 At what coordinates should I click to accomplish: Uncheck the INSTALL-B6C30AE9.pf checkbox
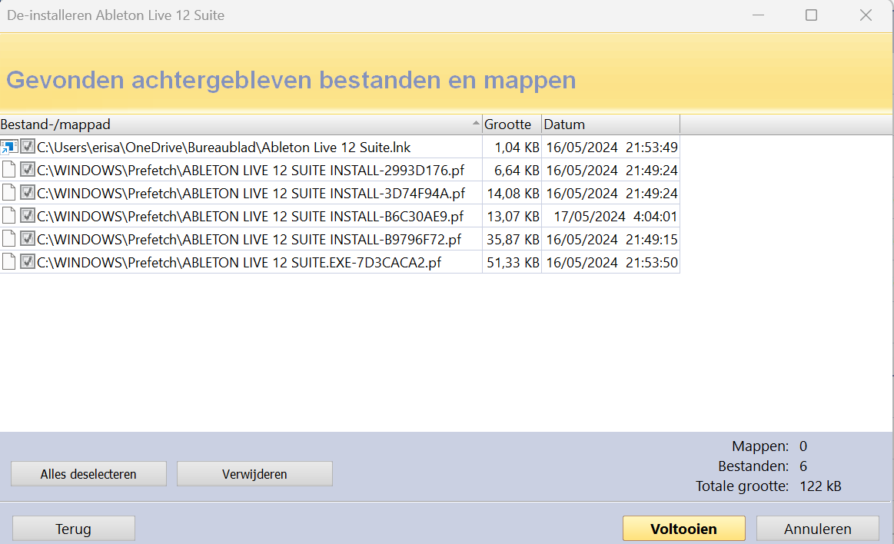click(x=28, y=215)
